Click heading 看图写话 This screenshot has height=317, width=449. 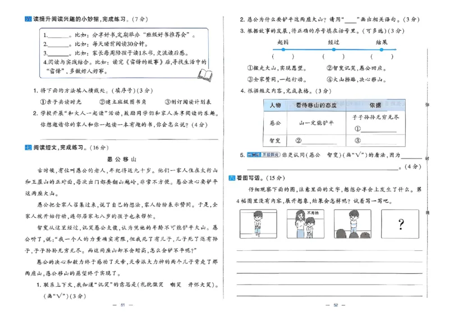click(x=249, y=178)
